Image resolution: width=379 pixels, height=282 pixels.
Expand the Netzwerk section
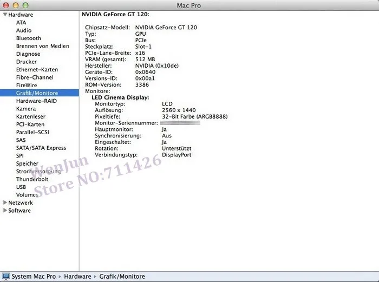pos(5,202)
